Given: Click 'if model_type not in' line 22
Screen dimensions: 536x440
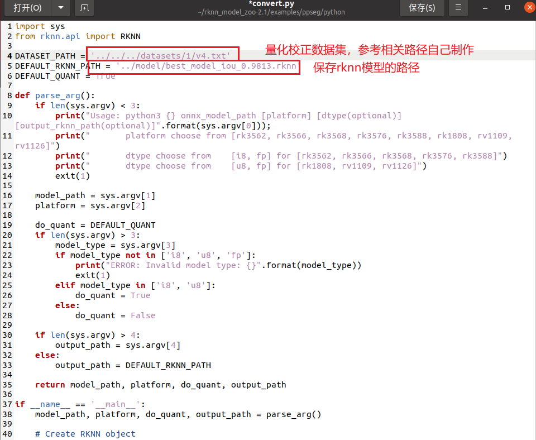Looking at the screenshot, I should (x=156, y=255).
